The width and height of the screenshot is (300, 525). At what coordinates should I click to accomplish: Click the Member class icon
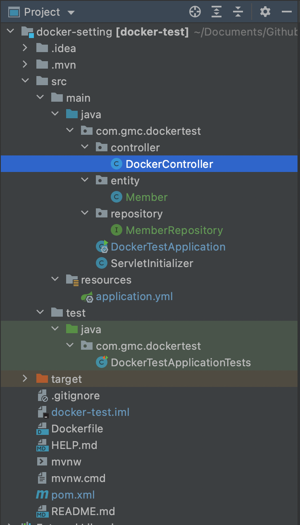pos(117,197)
